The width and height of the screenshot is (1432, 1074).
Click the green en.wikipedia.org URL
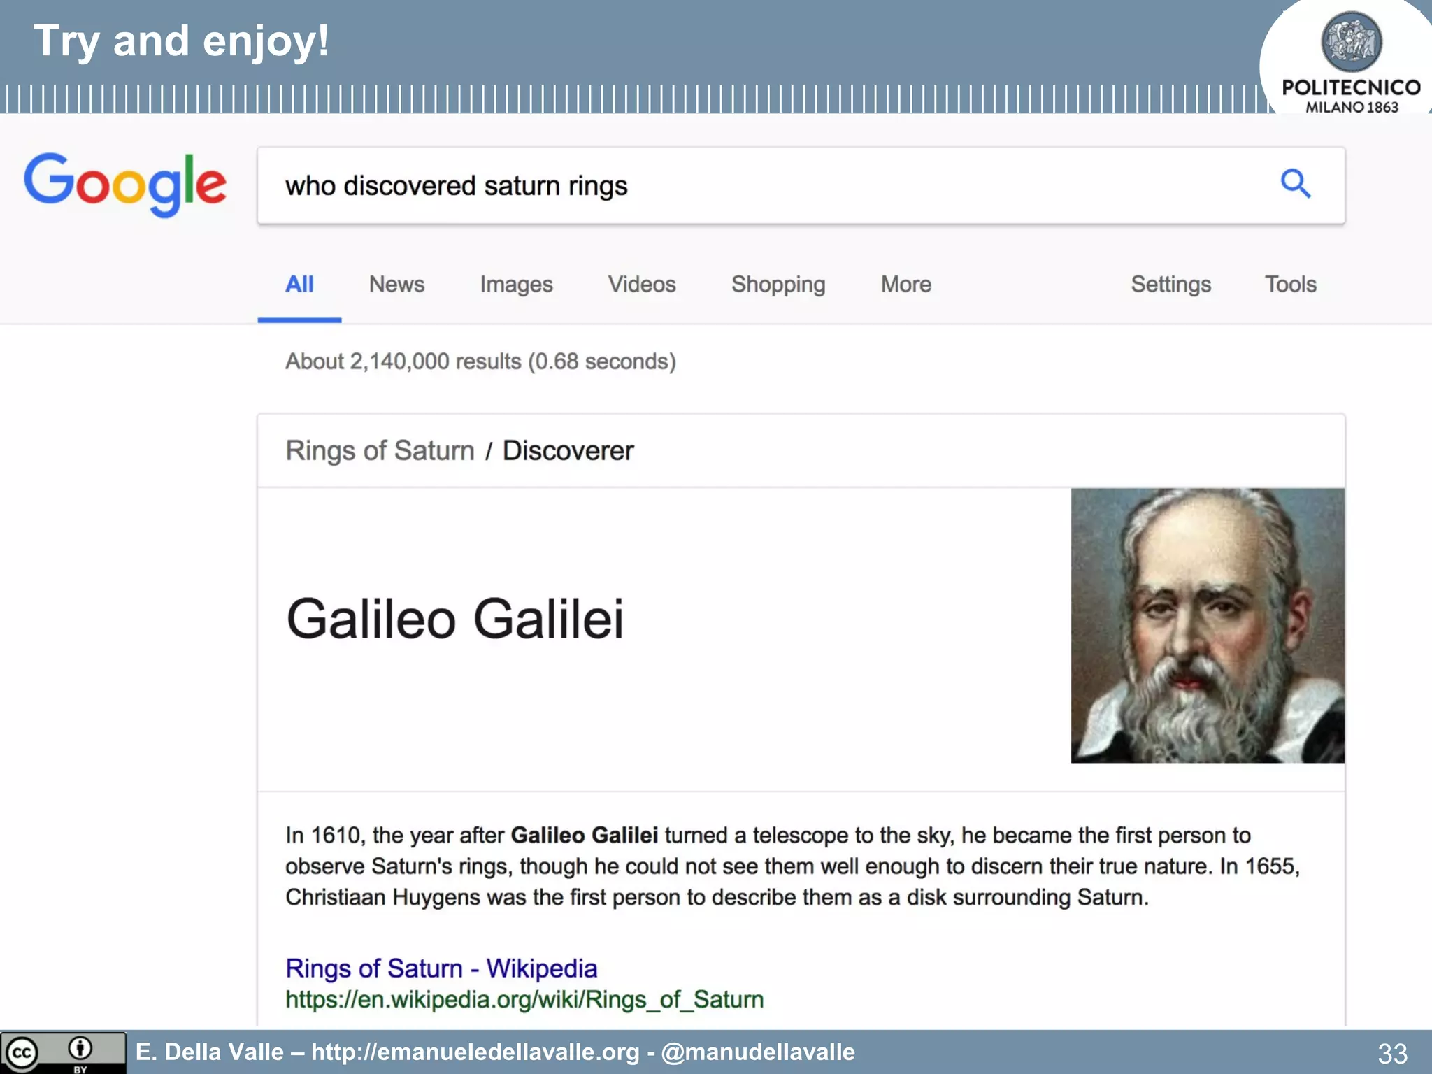tap(524, 1000)
